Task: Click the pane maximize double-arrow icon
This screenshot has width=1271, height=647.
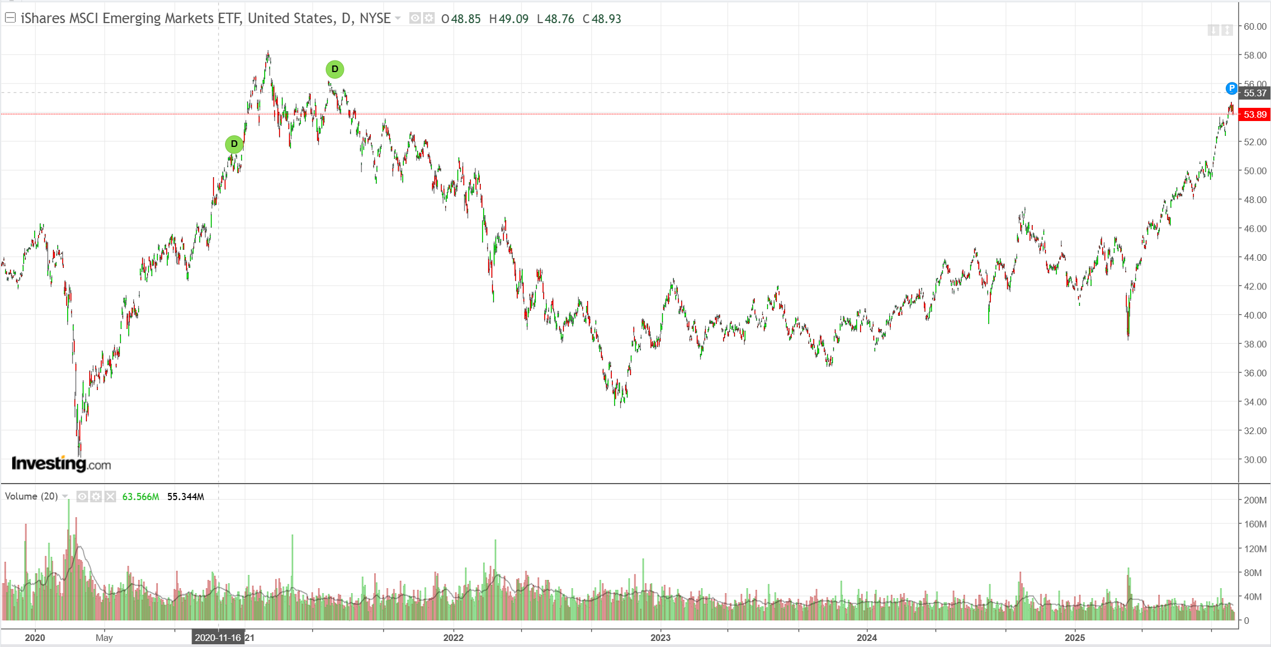Action: pos(1227,30)
